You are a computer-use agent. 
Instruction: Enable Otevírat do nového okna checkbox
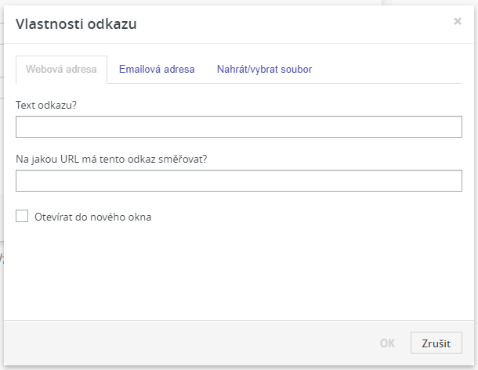click(x=22, y=216)
